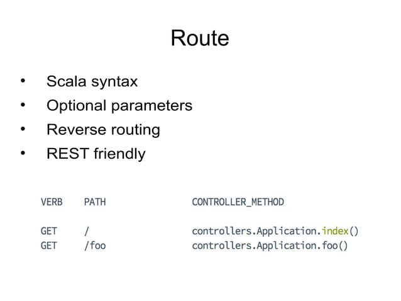Click the bullet point before Scala syntax
Viewport: 401px width, 301px height.
(23, 81)
